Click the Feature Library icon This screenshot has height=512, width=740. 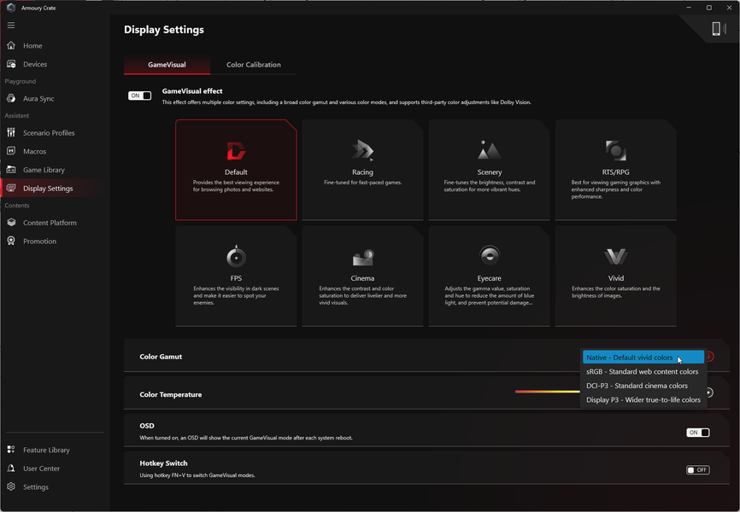pyautogui.click(x=11, y=450)
